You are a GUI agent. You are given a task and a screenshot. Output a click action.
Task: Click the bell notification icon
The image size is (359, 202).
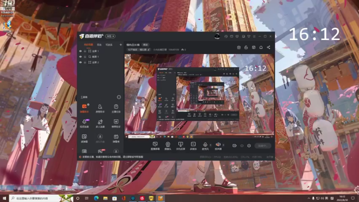[x=261, y=48]
